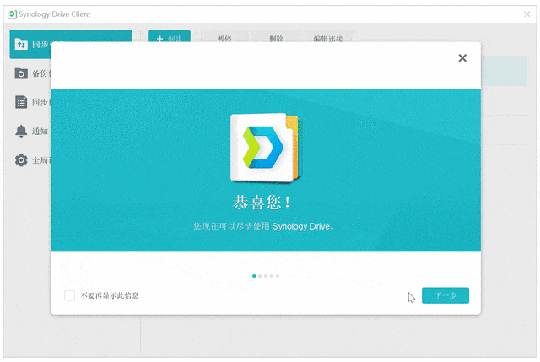540x362 pixels.
Task: Click the Synology Drive logo in the dialog
Action: (x=266, y=149)
